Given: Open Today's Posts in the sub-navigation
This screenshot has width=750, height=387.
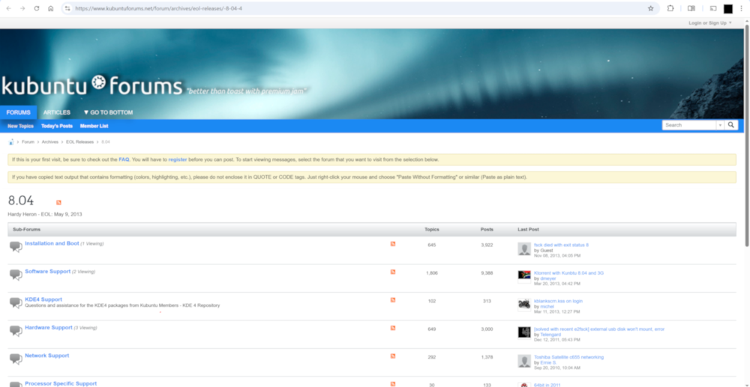Looking at the screenshot, I should click(x=57, y=126).
